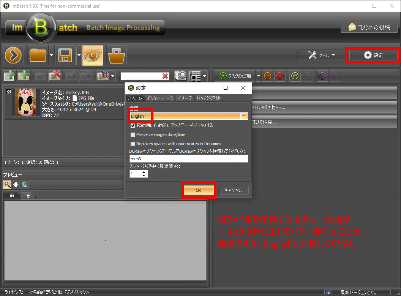Switch to the インターフェース tab
Image resolution: width=401 pixels, height=296 pixels.
tap(160, 98)
